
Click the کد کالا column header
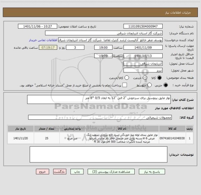(172, 128)
